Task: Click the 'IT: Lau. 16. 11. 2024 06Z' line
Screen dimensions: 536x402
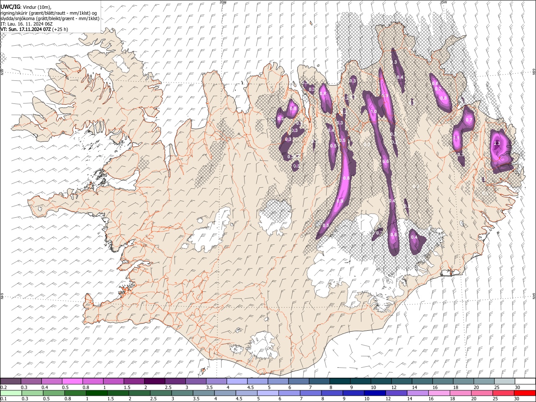Action: click(x=26, y=24)
